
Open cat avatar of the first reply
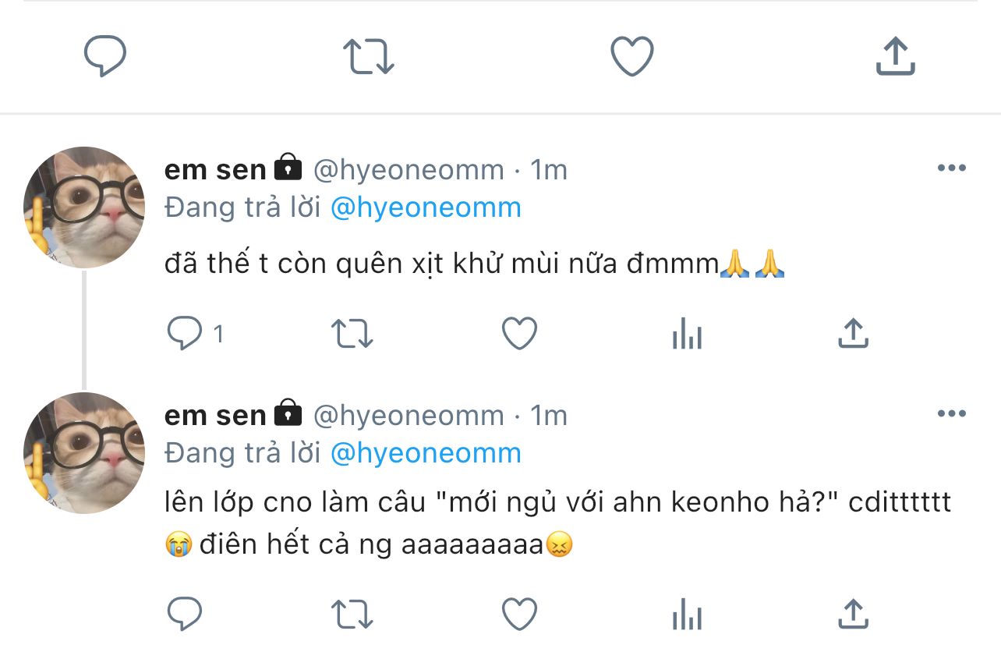point(84,207)
